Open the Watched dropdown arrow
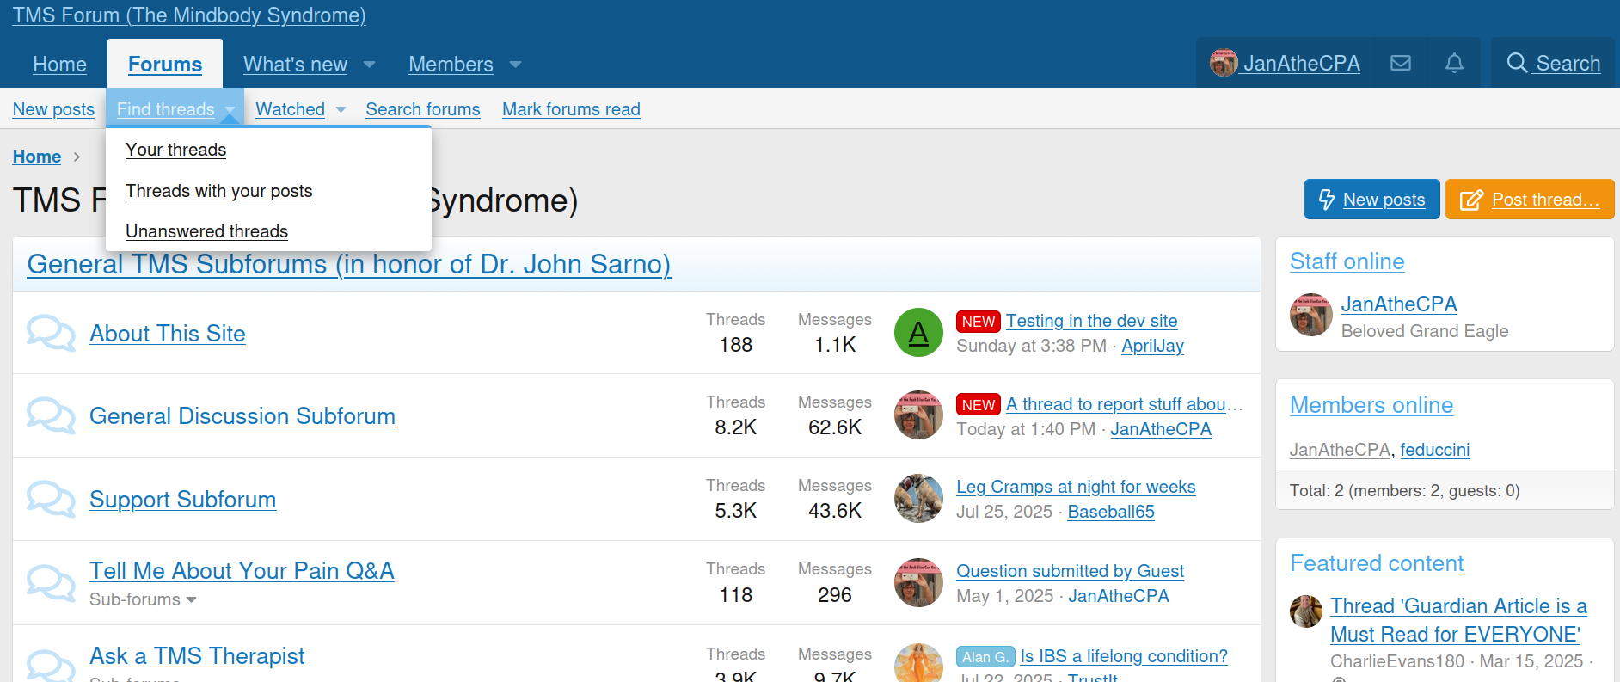 (x=341, y=109)
